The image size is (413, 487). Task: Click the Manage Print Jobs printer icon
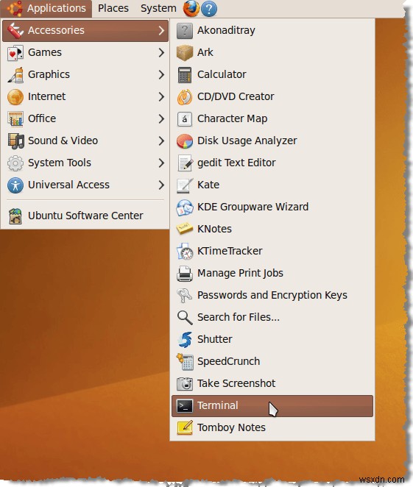pos(185,274)
